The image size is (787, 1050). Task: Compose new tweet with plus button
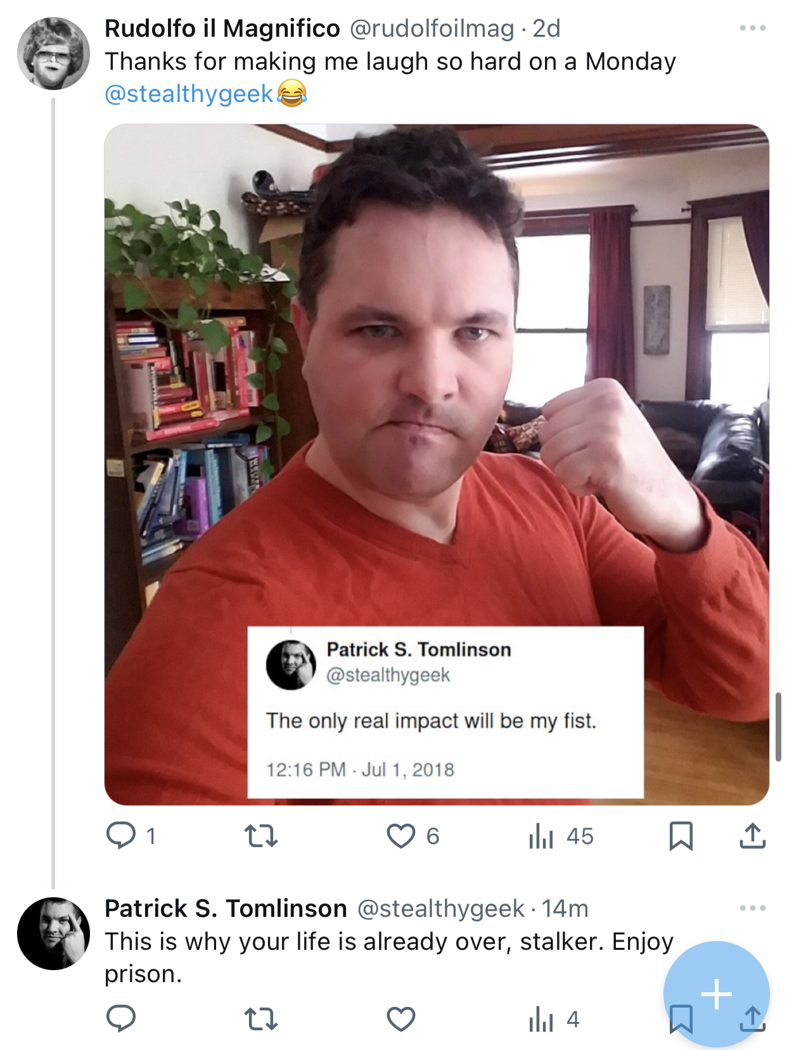716,994
